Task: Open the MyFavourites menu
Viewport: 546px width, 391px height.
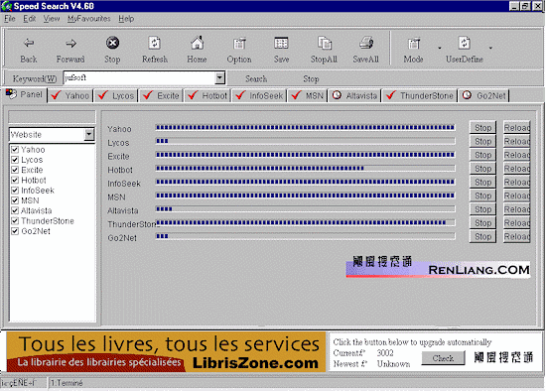Action: pos(88,19)
